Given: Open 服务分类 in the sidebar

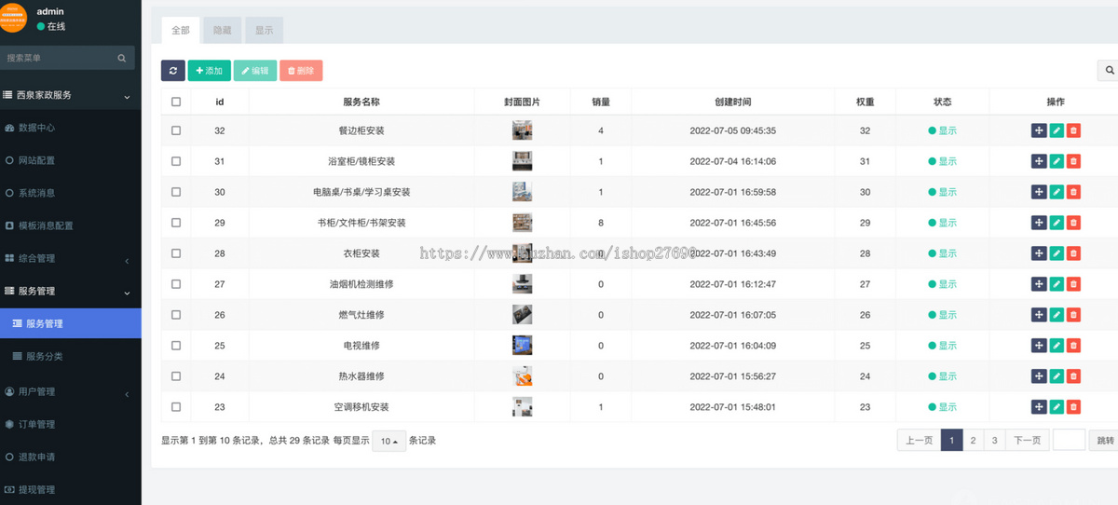Looking at the screenshot, I should tap(71, 356).
